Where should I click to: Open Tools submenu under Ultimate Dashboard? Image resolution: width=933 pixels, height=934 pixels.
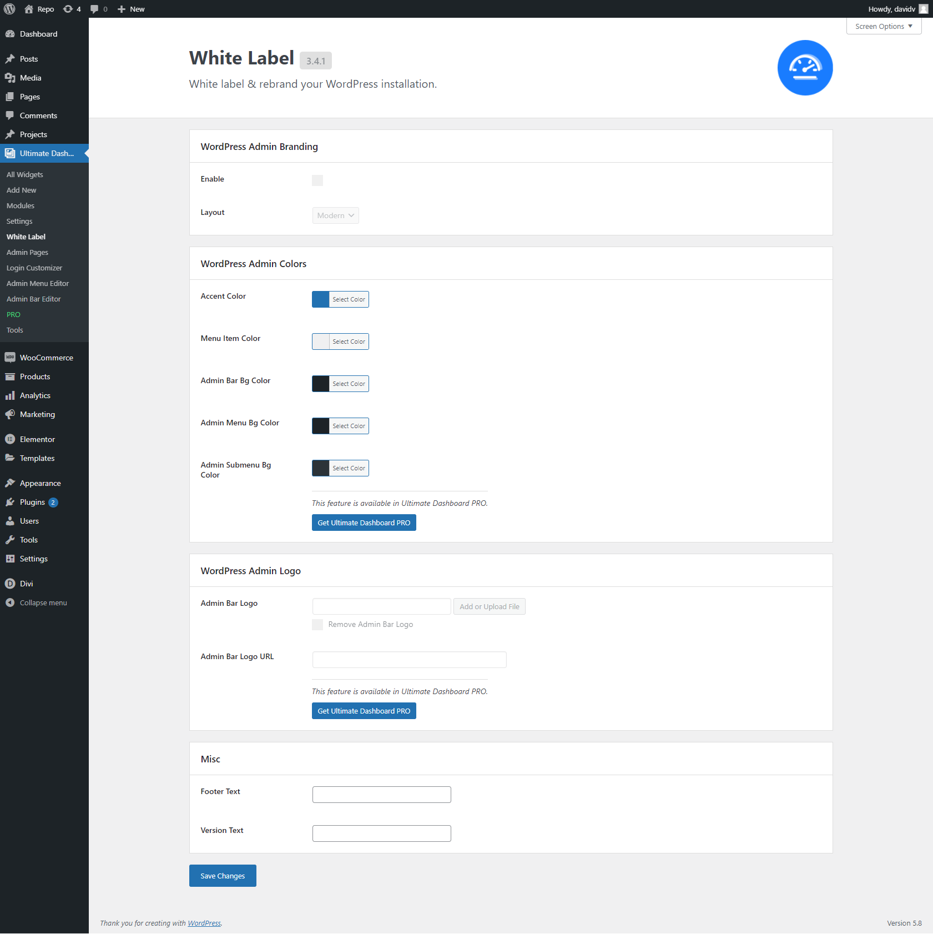15,330
